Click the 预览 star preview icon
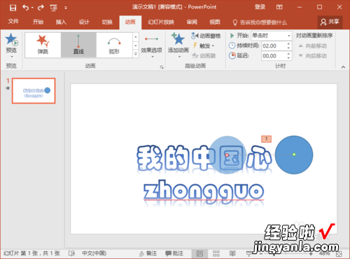Viewport: 350px width, 259px height. click(11, 39)
